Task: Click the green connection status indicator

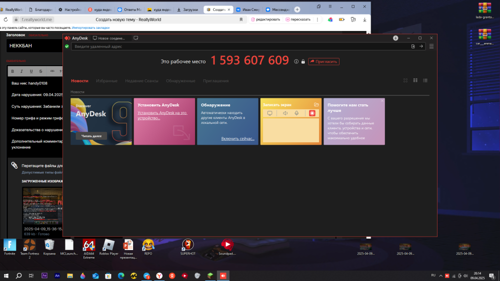Action: click(67, 46)
